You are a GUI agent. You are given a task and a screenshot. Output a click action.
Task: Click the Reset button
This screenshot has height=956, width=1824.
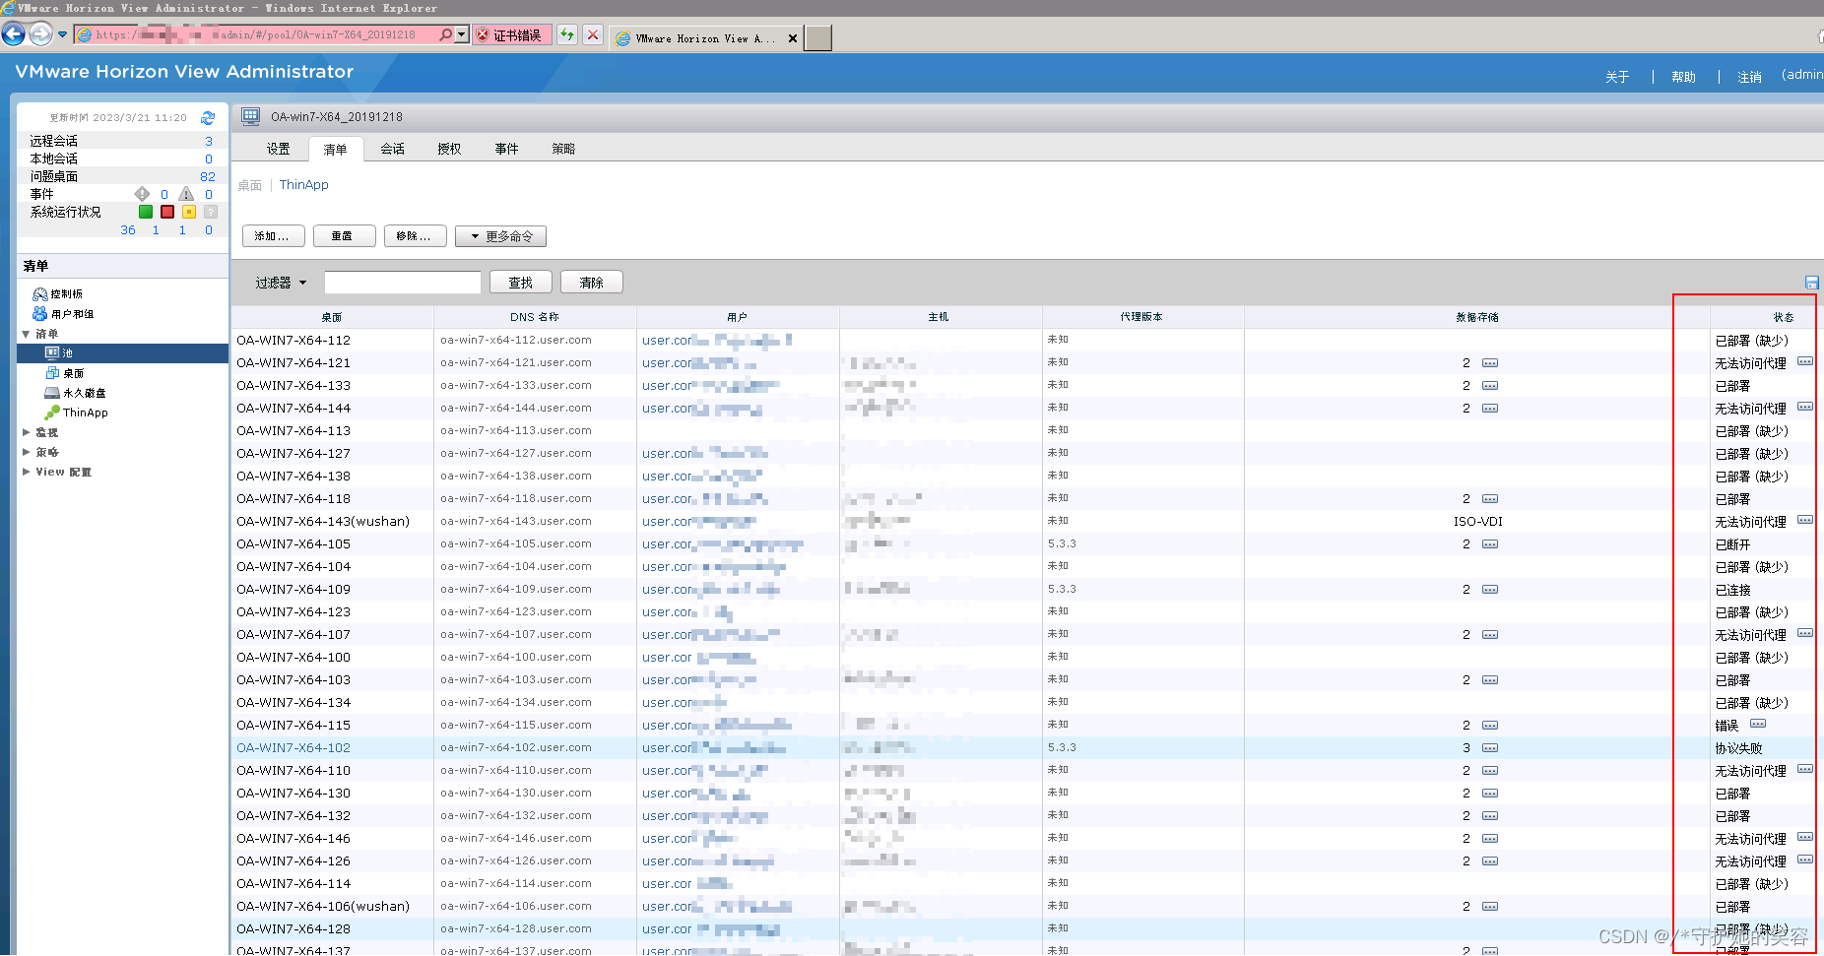tap(344, 236)
